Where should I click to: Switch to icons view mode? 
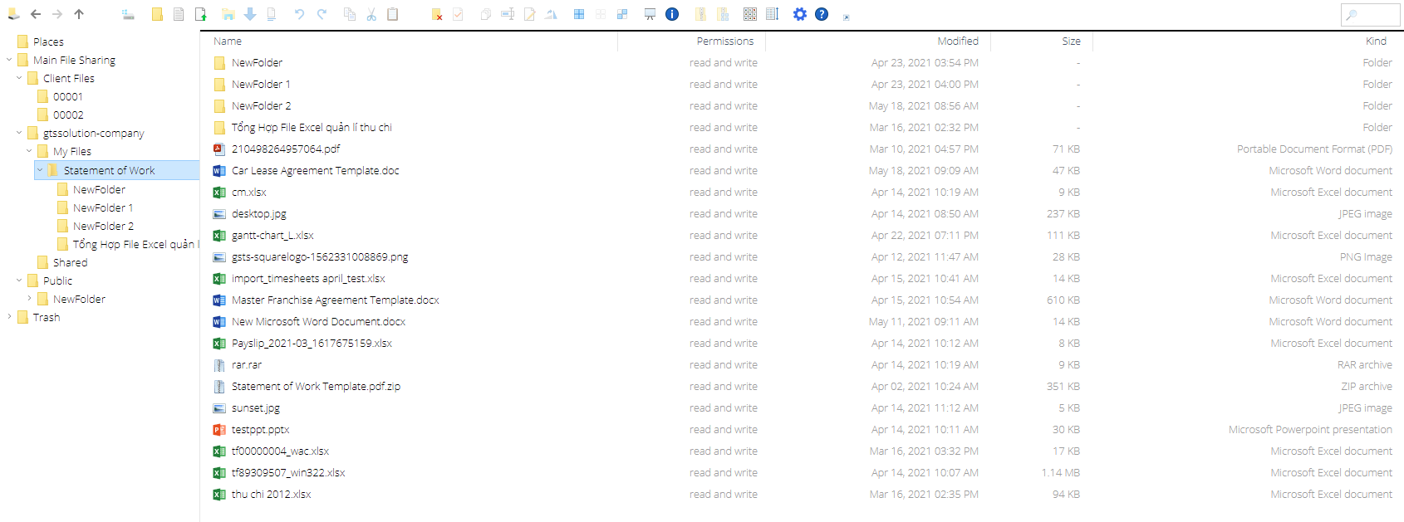pos(750,14)
